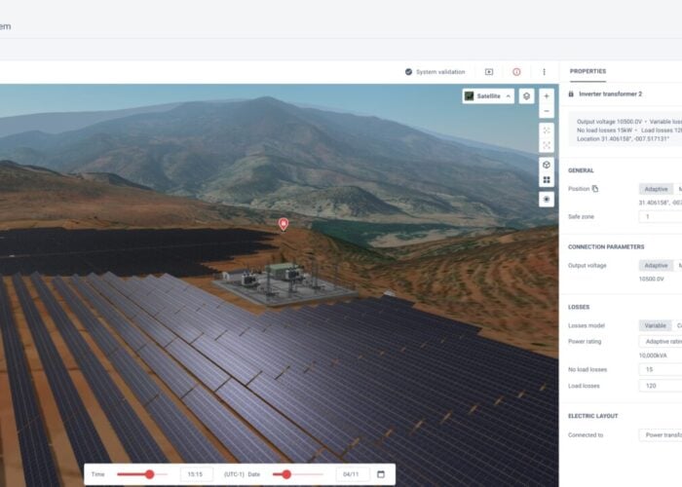Screen dimensions: 682x487
Task: Click the System validation button
Action: tap(435, 72)
